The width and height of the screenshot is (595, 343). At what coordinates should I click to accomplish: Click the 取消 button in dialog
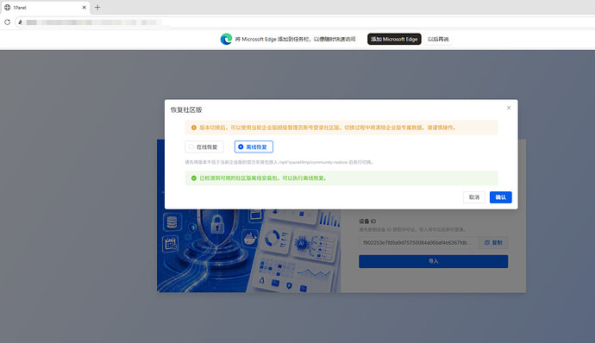(474, 197)
